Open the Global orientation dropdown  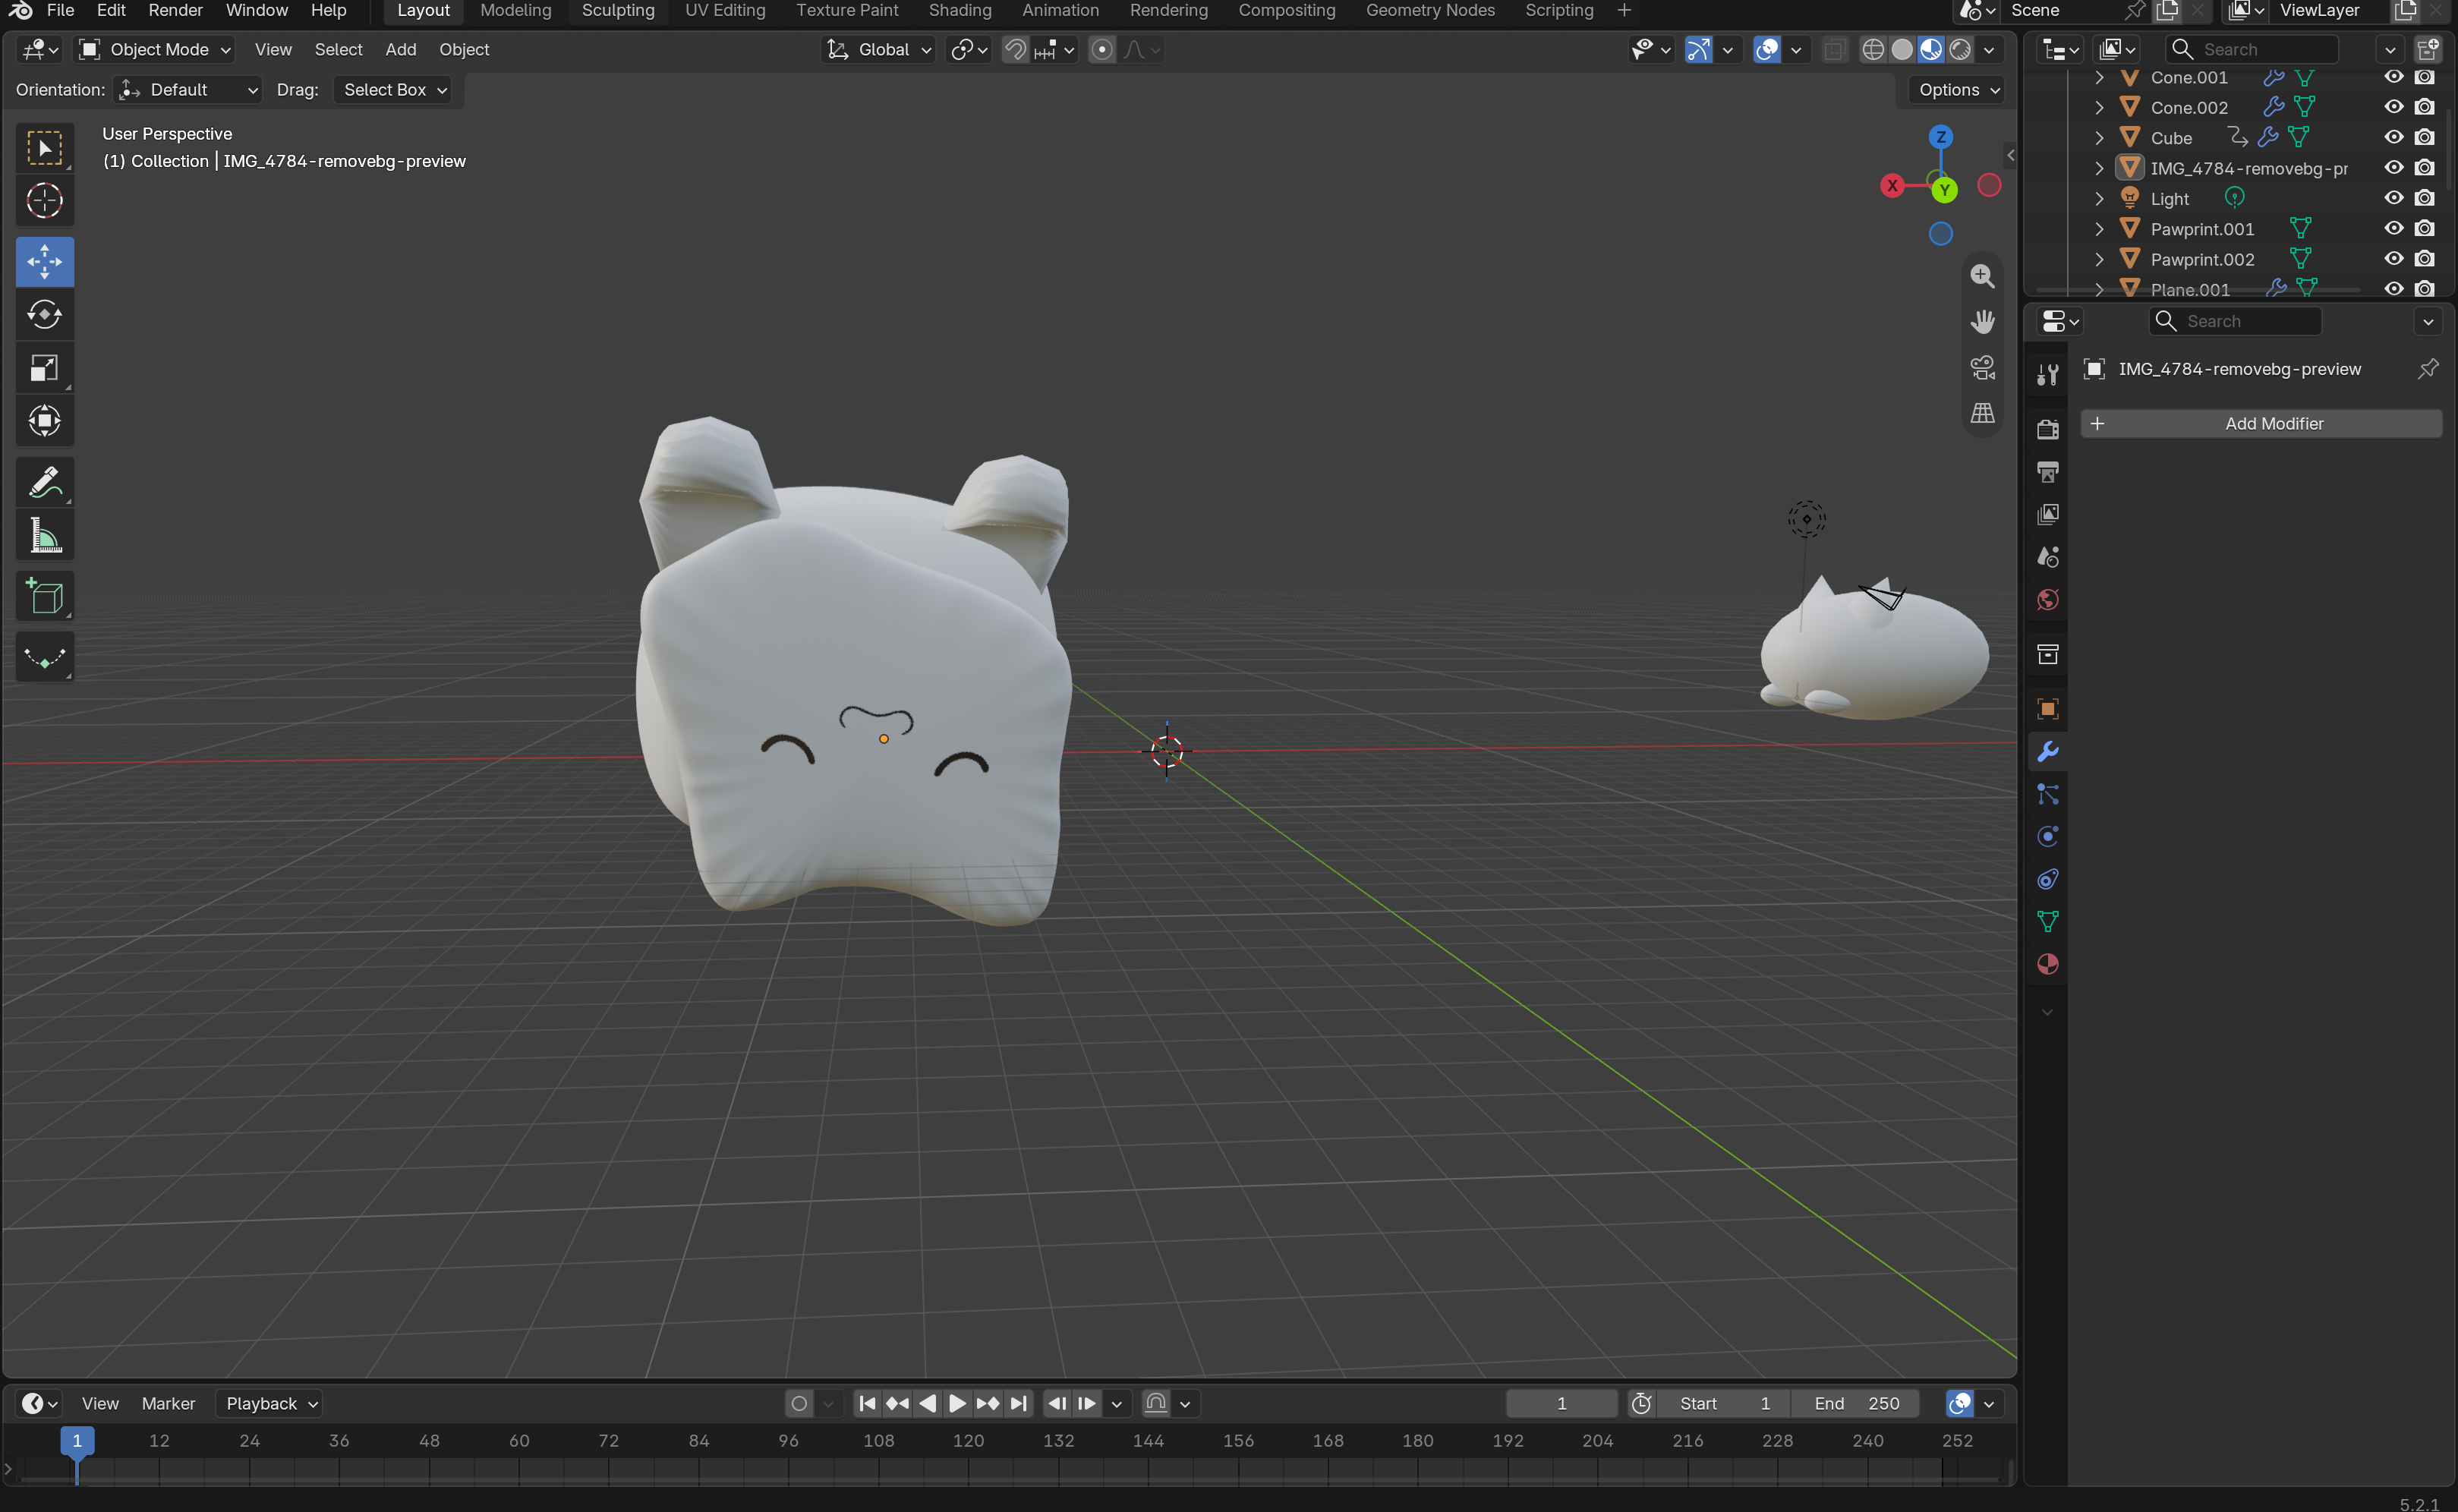[879, 49]
